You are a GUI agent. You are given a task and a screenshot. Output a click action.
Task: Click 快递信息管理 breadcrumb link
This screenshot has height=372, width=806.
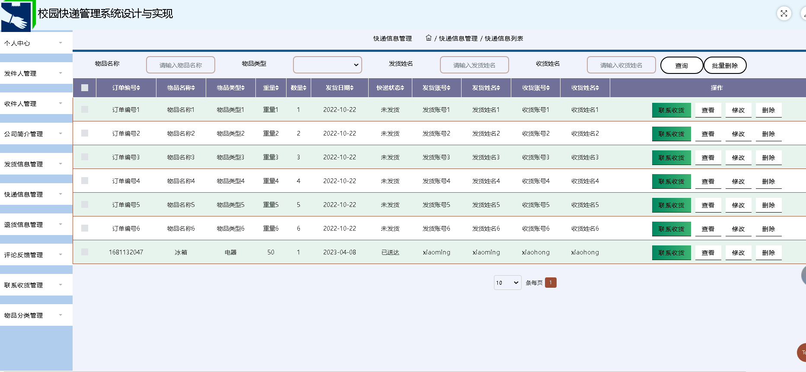tap(458, 38)
